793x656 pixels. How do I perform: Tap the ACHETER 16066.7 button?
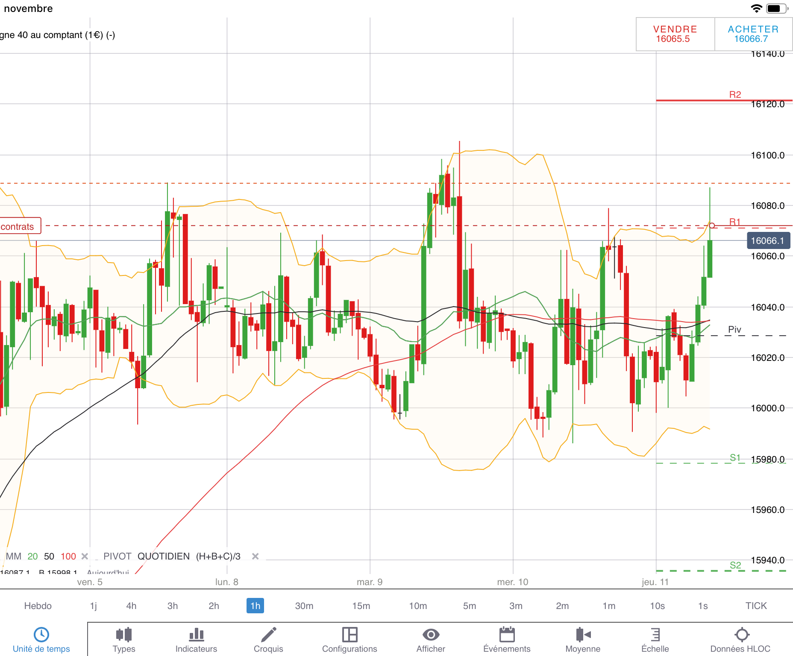click(x=753, y=34)
